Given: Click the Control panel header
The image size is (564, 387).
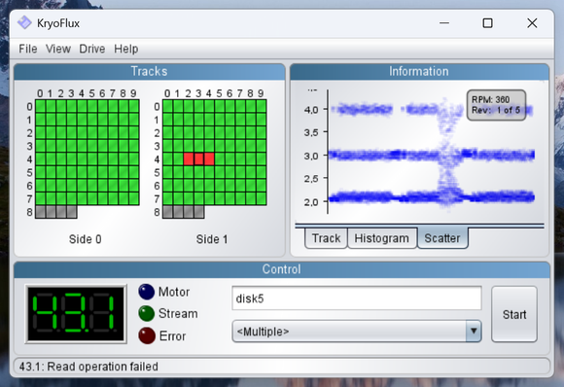Looking at the screenshot, I should point(282,269).
